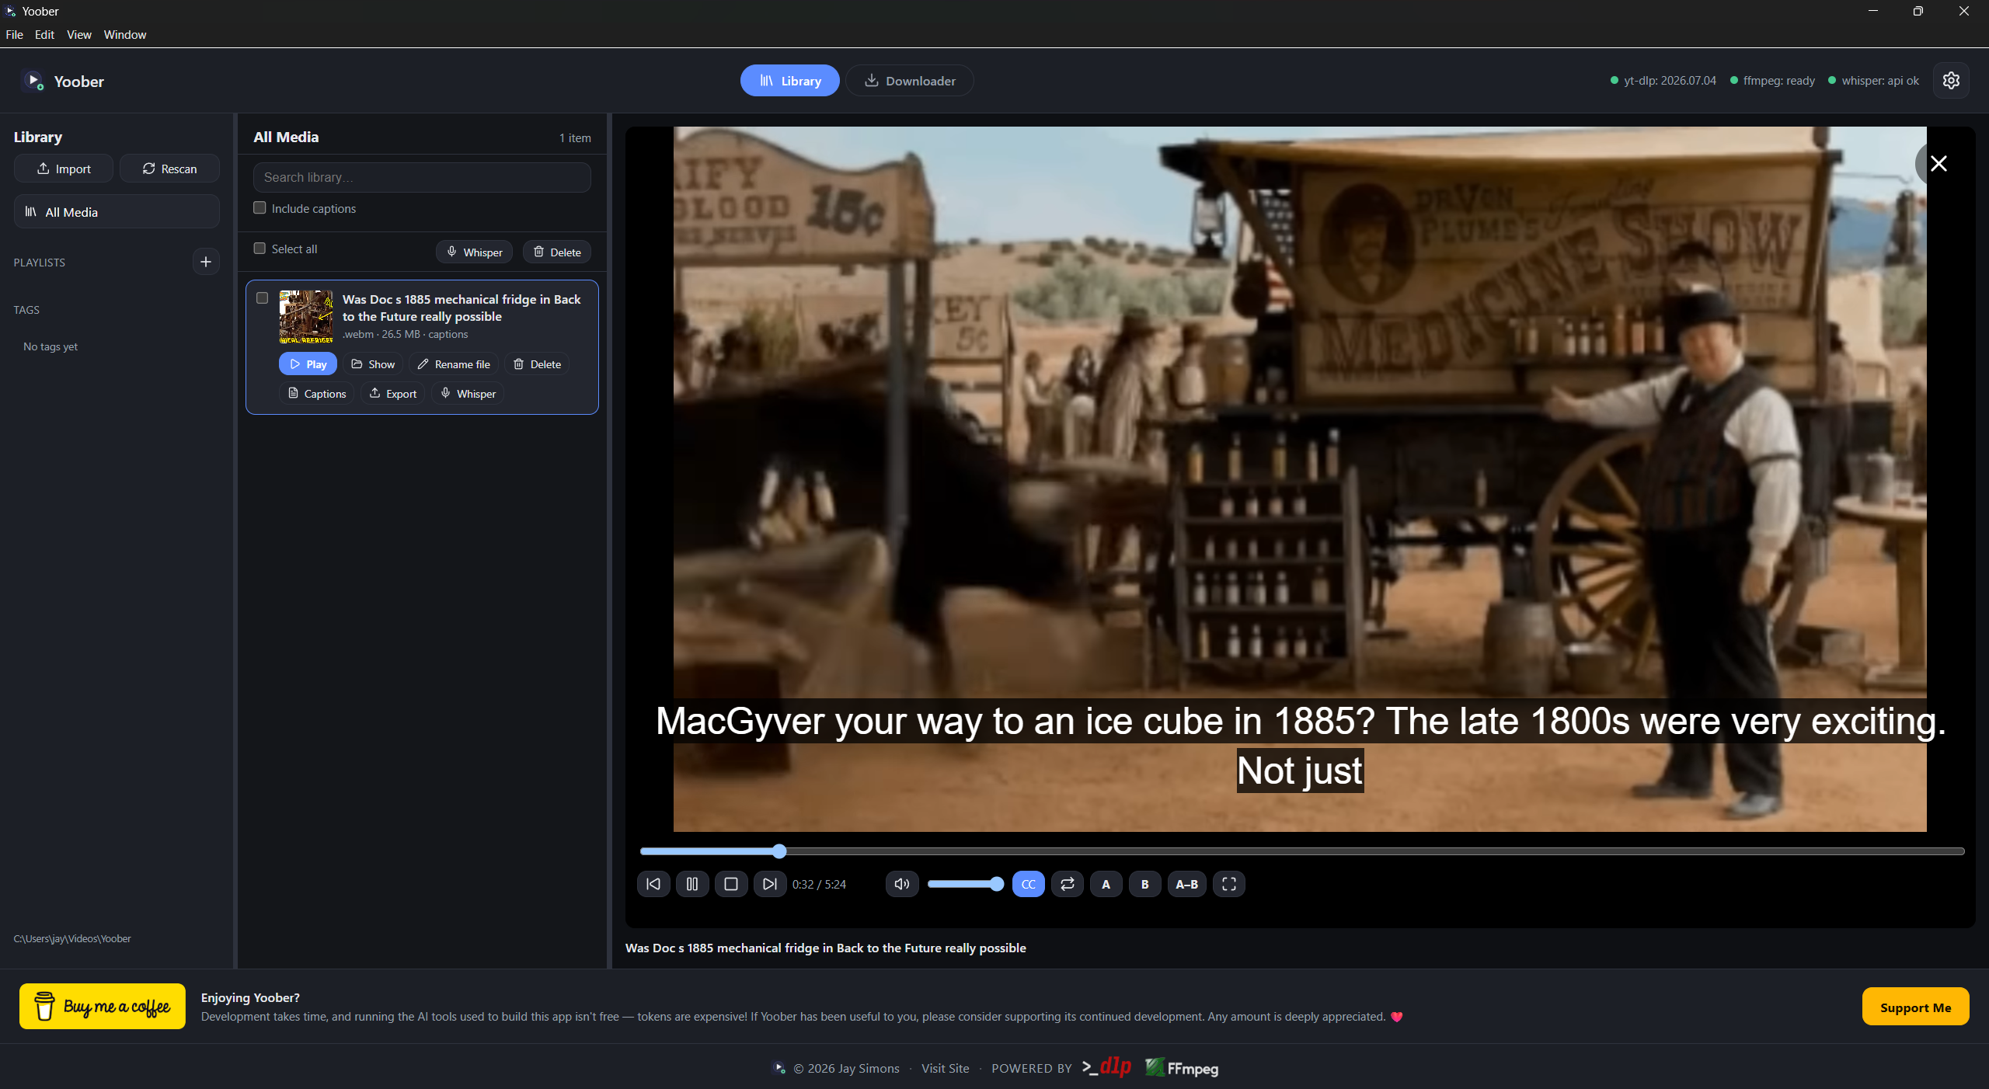Image resolution: width=1989 pixels, height=1089 pixels.
Task: Open the settings gear in header
Action: pyautogui.click(x=1951, y=81)
